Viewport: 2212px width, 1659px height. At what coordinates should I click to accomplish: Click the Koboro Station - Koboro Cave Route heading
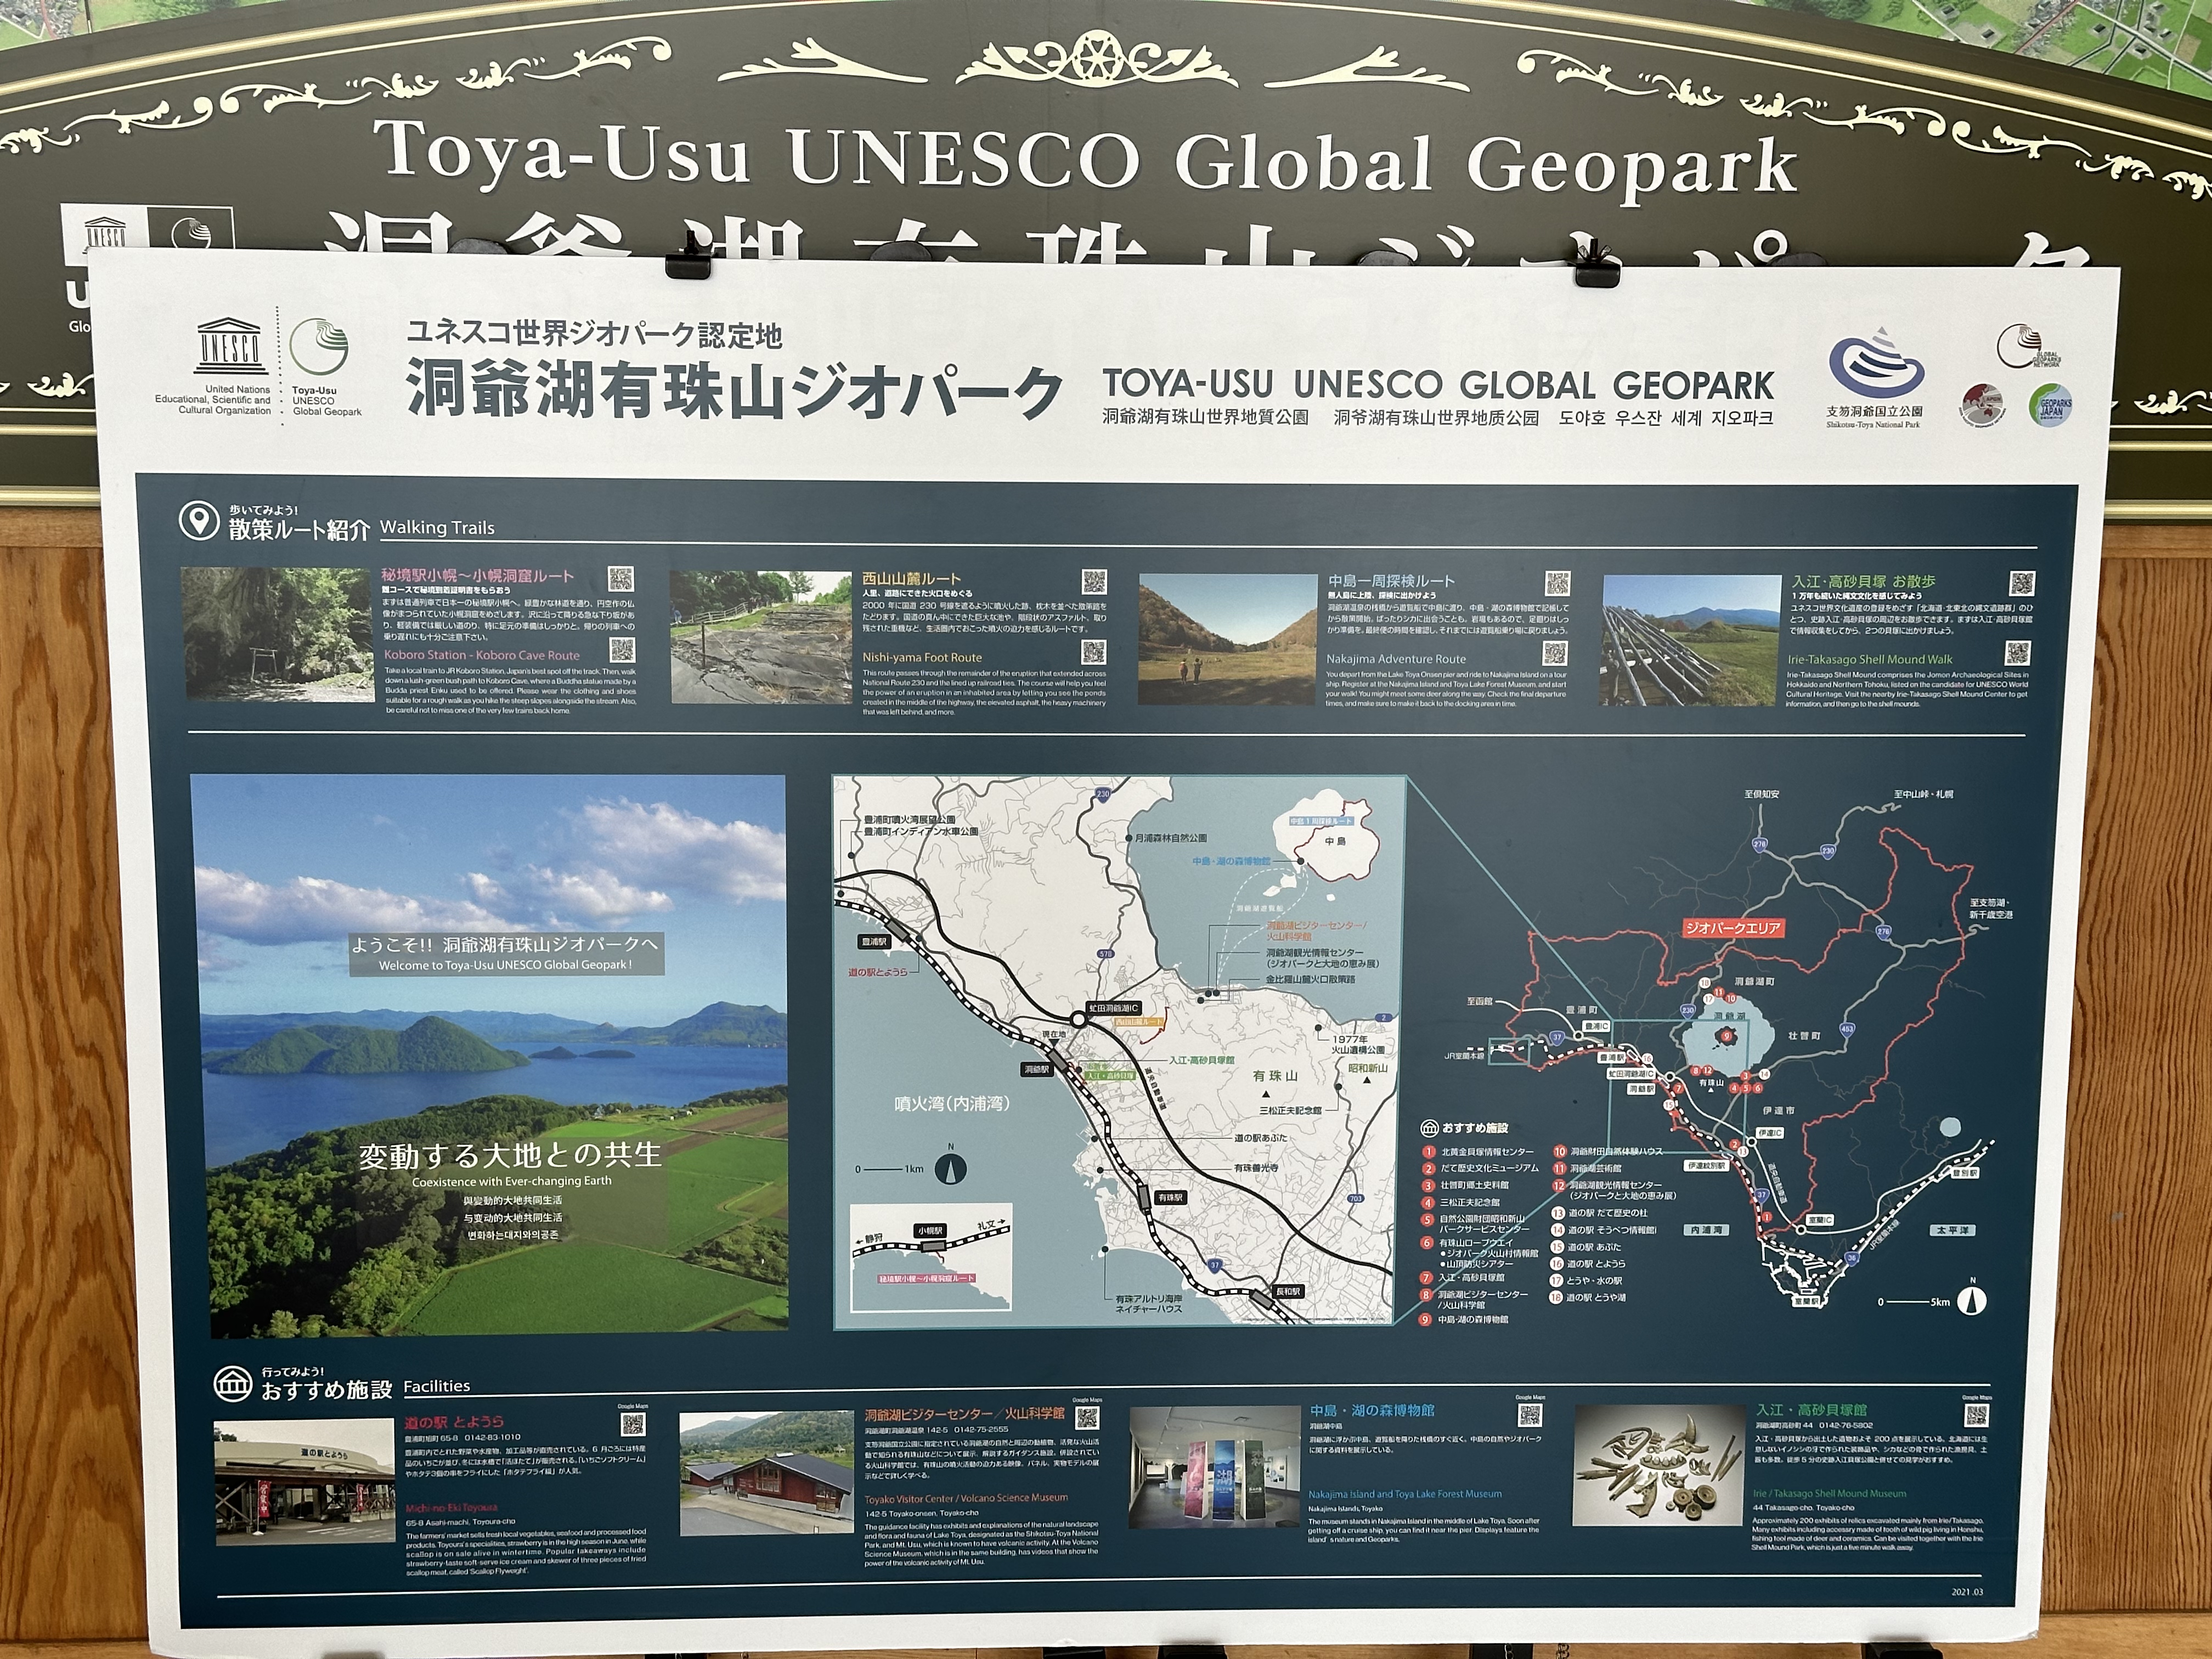click(x=482, y=656)
